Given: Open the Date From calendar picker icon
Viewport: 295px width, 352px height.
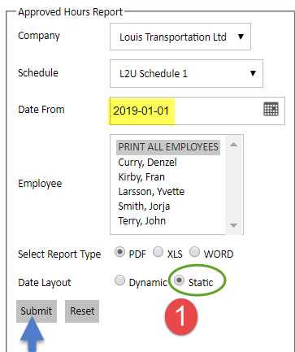Looking at the screenshot, I should point(271,109).
